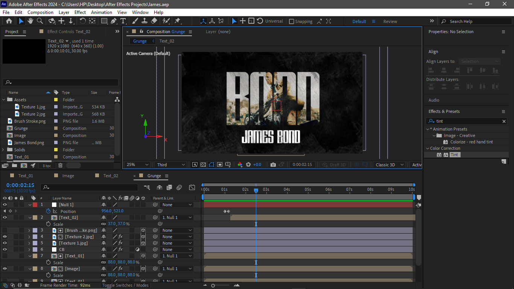Apply the Tint effect from presets
The height and width of the screenshot is (289, 514).
coord(455,155)
